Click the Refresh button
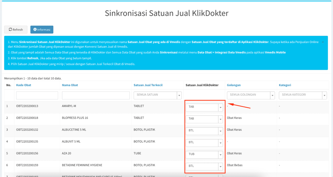 16,30
